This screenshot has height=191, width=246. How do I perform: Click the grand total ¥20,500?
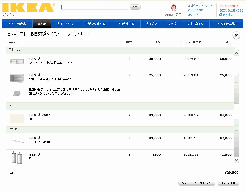232,173
